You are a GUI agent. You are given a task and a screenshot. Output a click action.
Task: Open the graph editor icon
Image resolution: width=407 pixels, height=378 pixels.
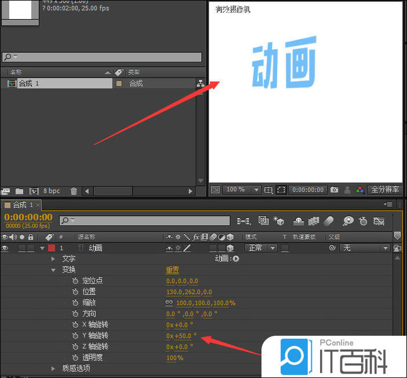379,221
